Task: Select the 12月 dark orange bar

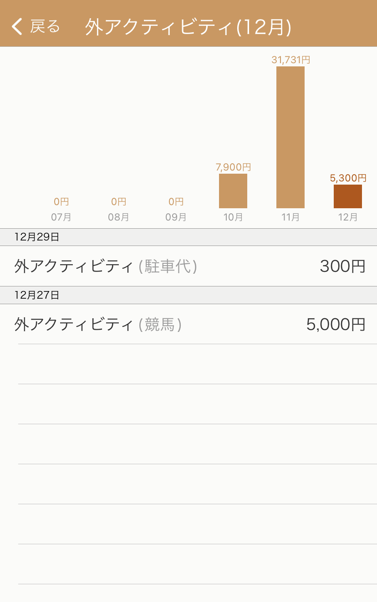Action: [348, 196]
